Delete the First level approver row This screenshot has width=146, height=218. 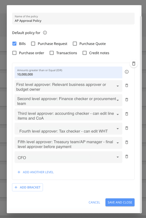point(127,86)
